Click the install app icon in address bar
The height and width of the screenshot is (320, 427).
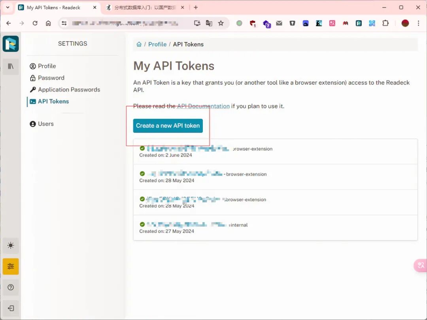coord(197,23)
